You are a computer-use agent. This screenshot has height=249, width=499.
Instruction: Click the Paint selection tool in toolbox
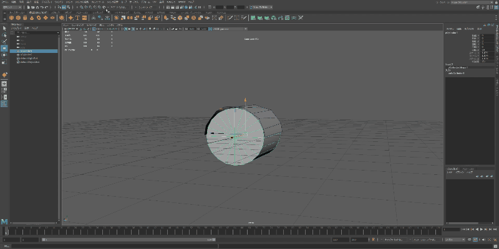click(x=4, y=42)
